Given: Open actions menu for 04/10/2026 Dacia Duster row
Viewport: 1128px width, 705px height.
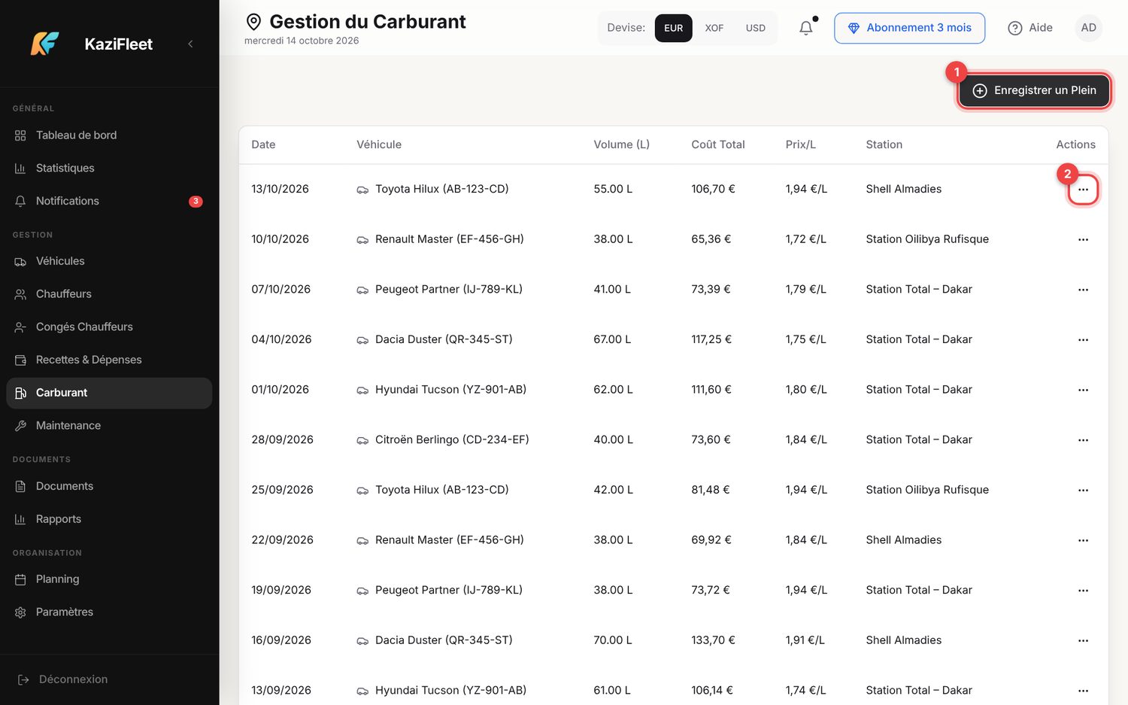Looking at the screenshot, I should [1083, 340].
